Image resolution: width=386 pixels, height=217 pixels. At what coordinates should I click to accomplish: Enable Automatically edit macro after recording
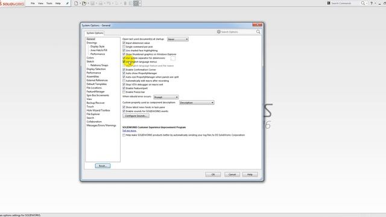(x=124, y=81)
